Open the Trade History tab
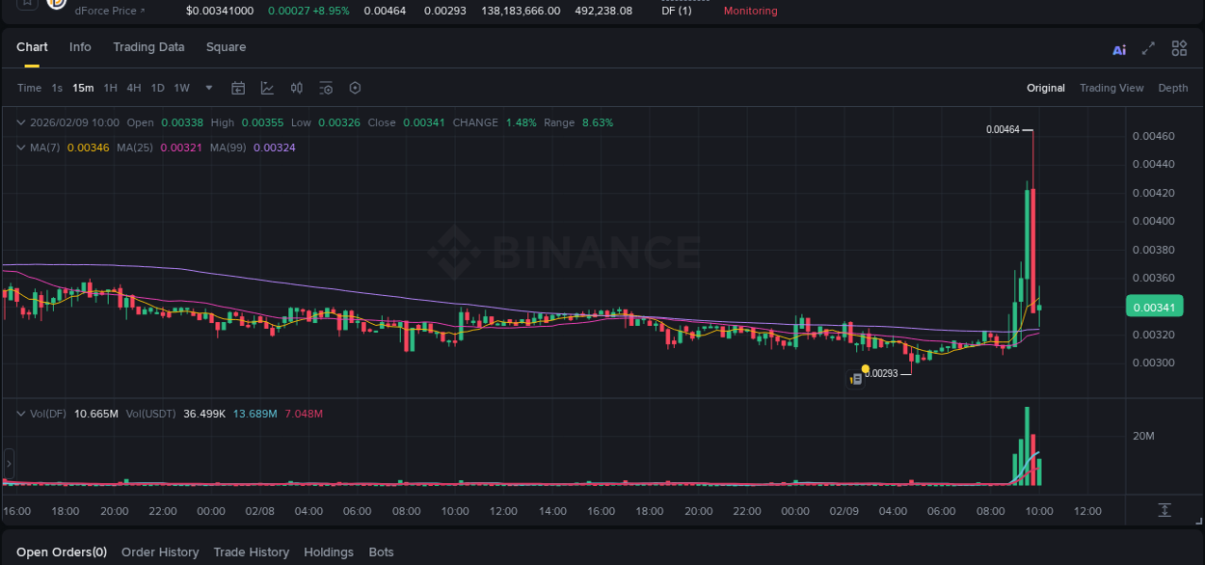The width and height of the screenshot is (1205, 565). tap(251, 552)
